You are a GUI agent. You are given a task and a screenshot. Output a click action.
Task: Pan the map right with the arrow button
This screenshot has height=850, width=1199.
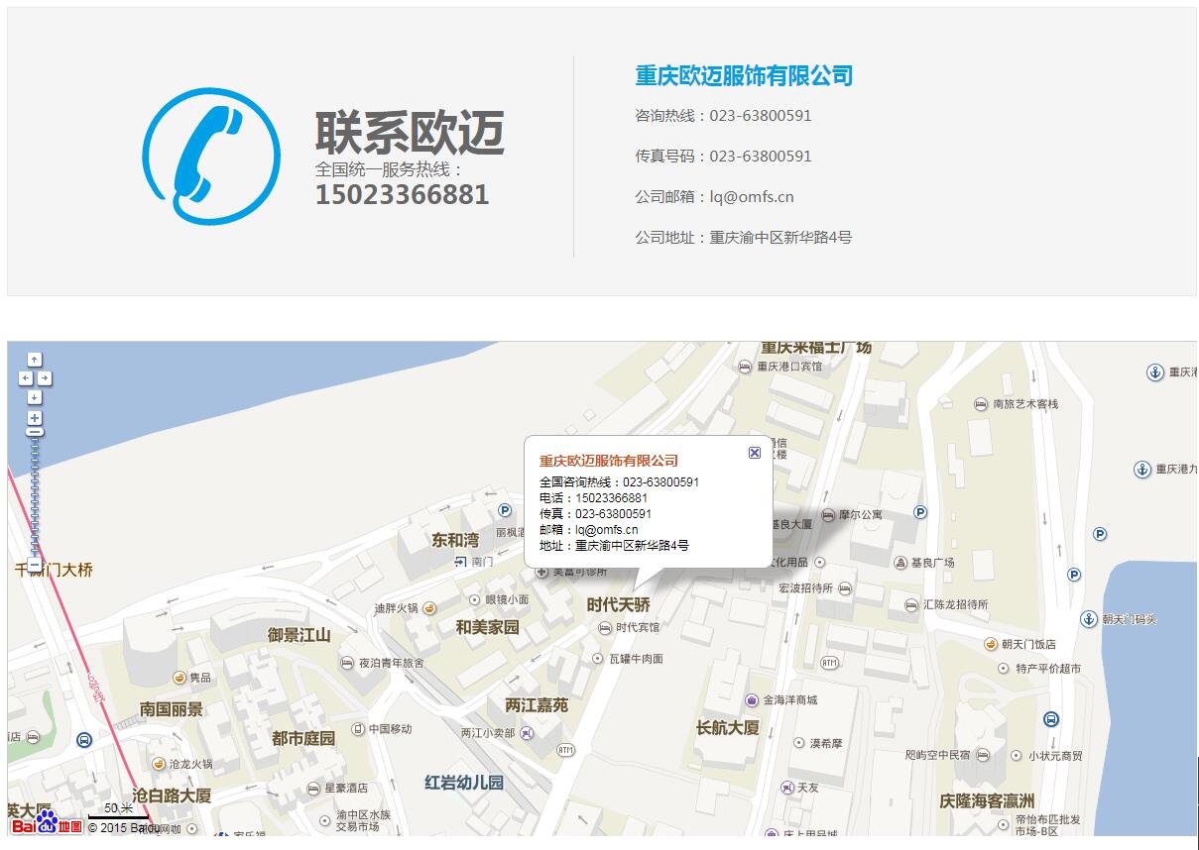click(45, 378)
